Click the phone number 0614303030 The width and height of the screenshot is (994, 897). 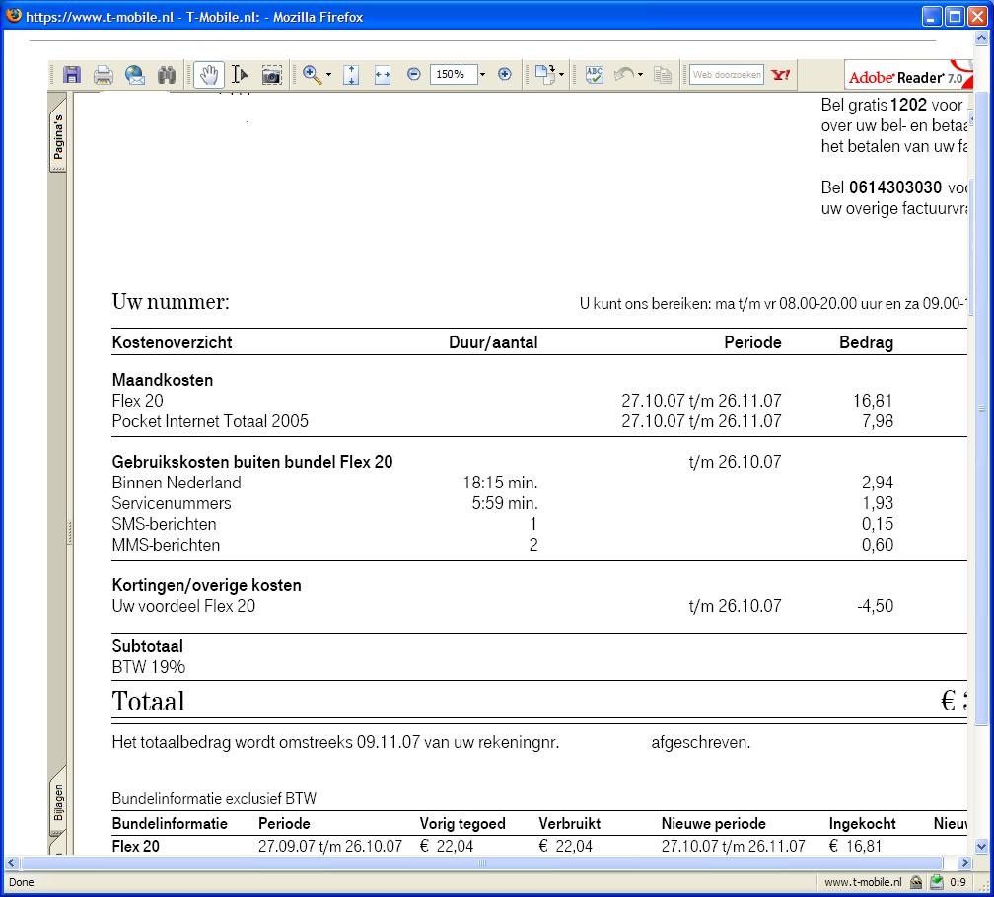pyautogui.click(x=895, y=187)
